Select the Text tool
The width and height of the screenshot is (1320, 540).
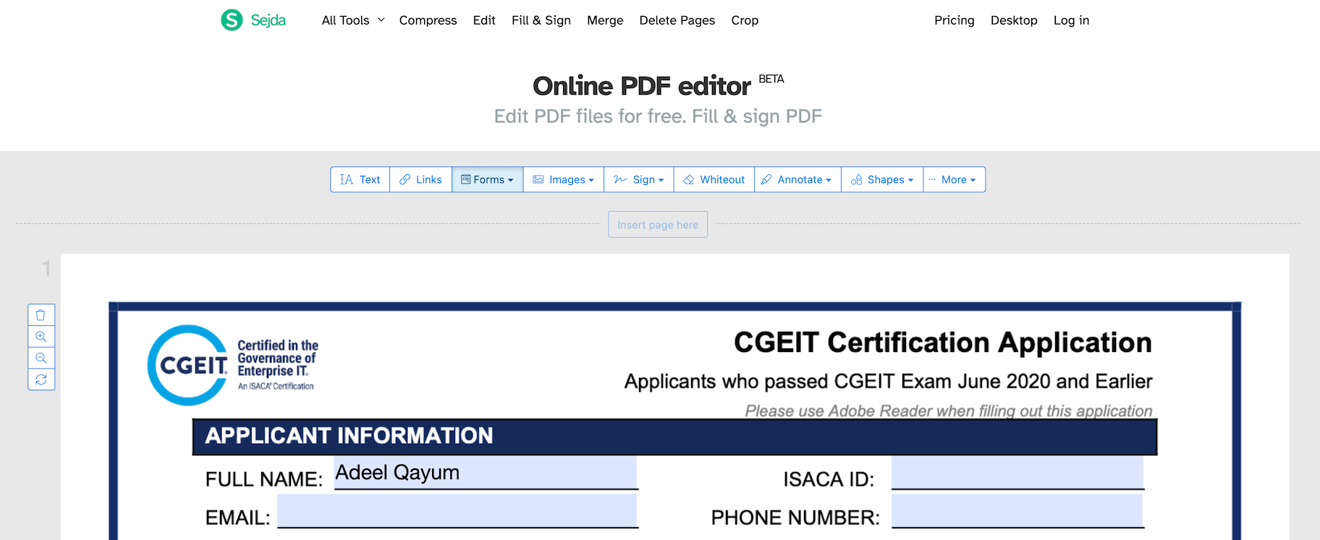360,179
